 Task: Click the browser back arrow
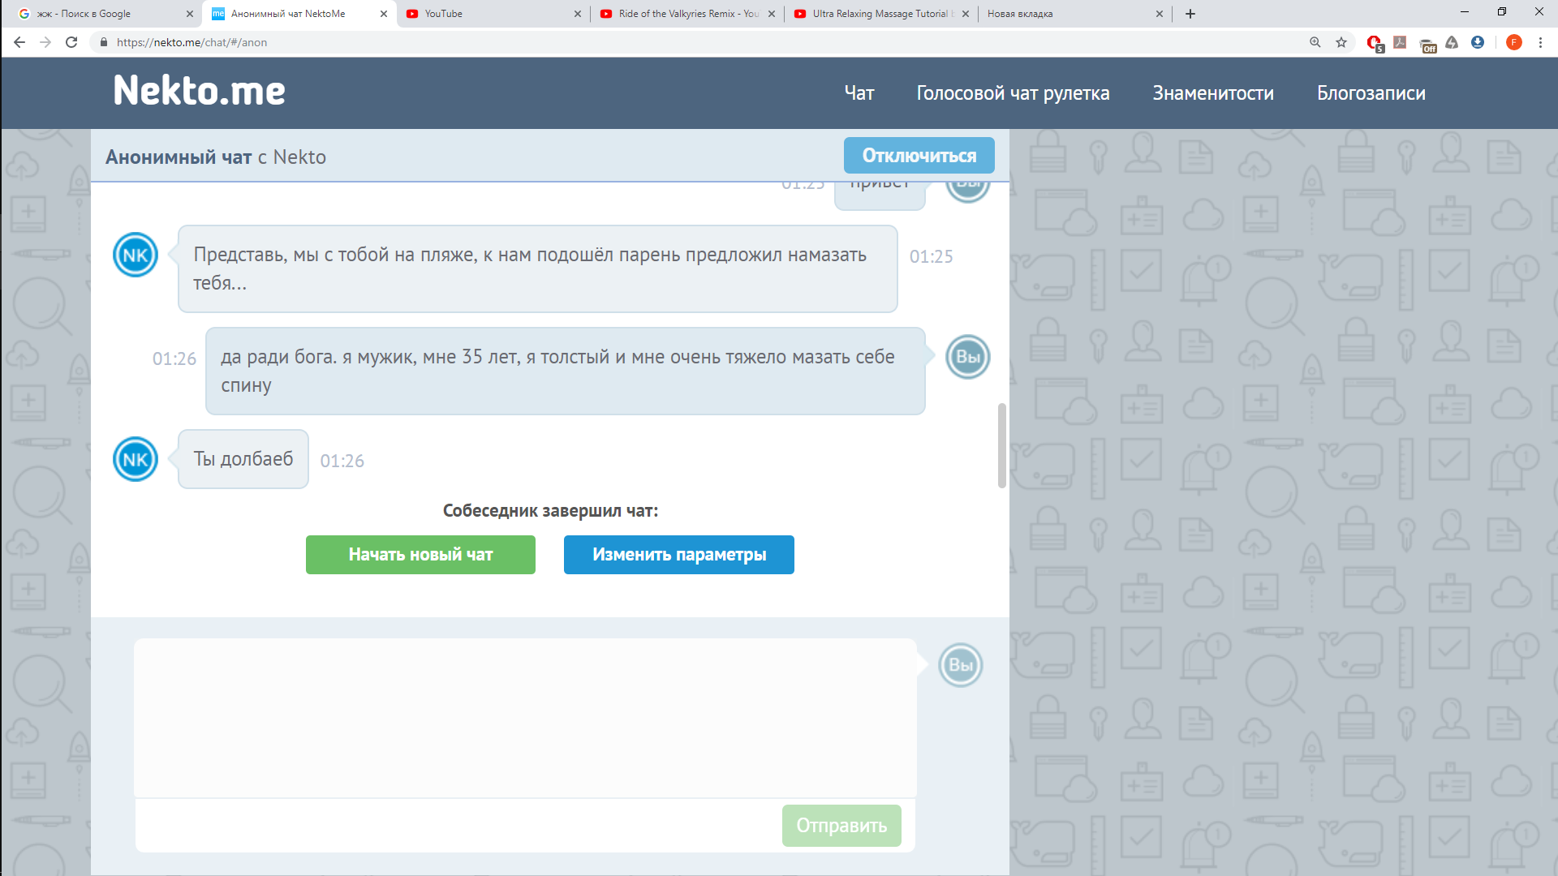click(19, 42)
